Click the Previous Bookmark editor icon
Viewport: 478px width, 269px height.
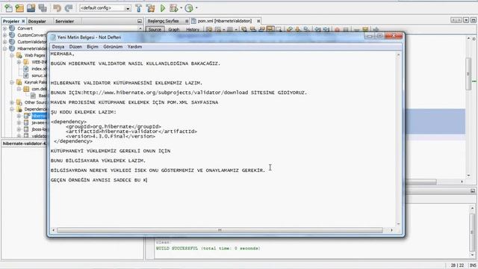(x=289, y=29)
